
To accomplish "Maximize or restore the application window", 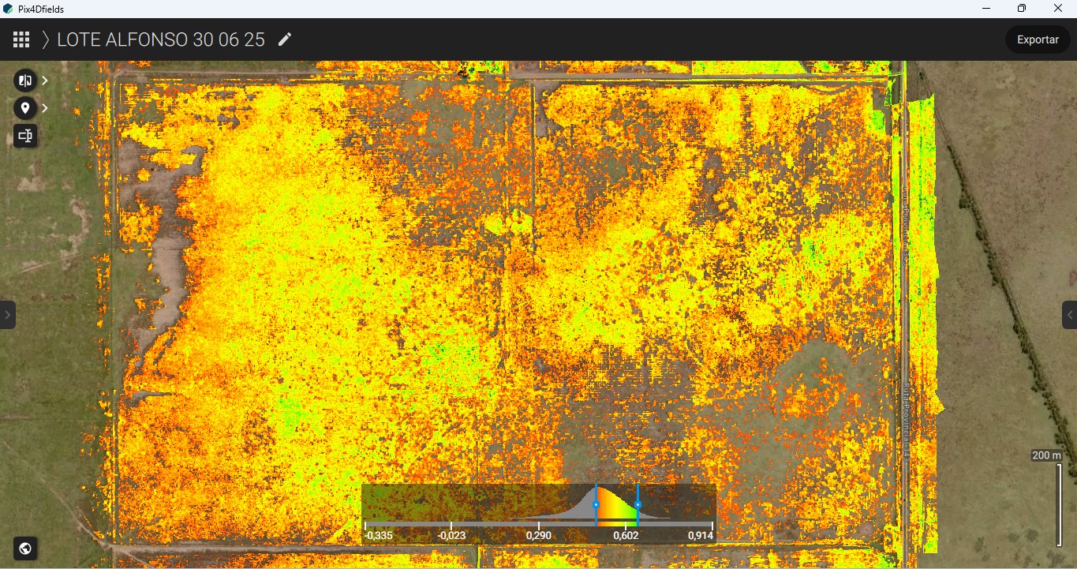I will pyautogui.click(x=1022, y=9).
